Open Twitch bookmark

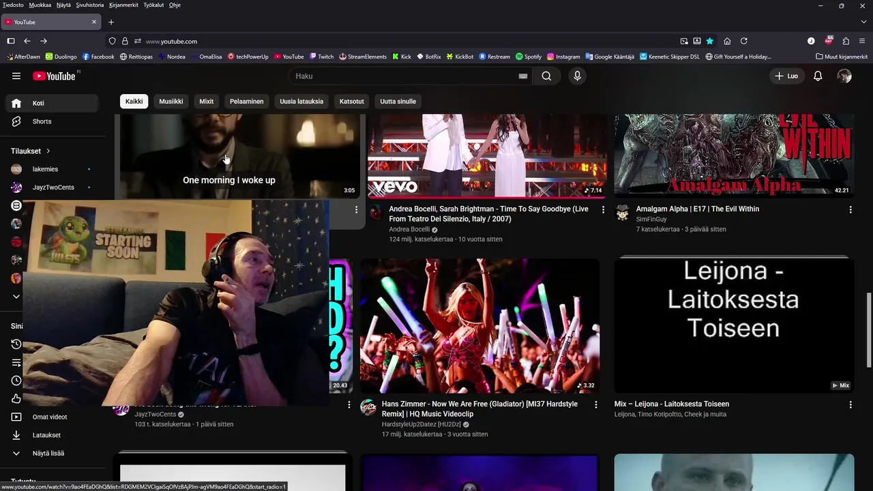pyautogui.click(x=321, y=57)
